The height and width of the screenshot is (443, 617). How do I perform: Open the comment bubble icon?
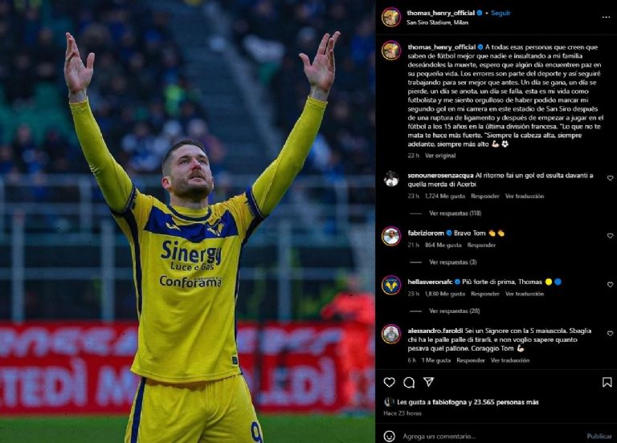coord(409,383)
